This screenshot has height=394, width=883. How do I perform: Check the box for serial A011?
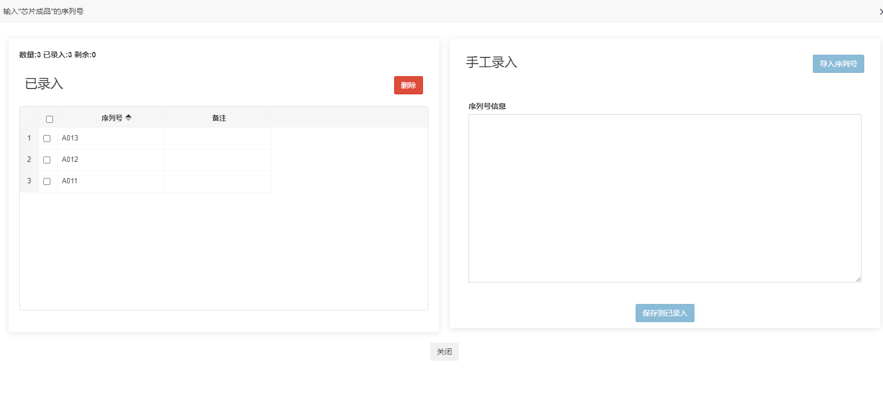47,181
